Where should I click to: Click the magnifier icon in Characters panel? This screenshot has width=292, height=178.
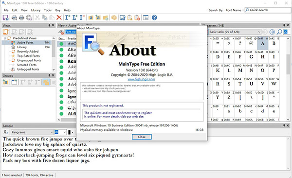tap(279, 32)
